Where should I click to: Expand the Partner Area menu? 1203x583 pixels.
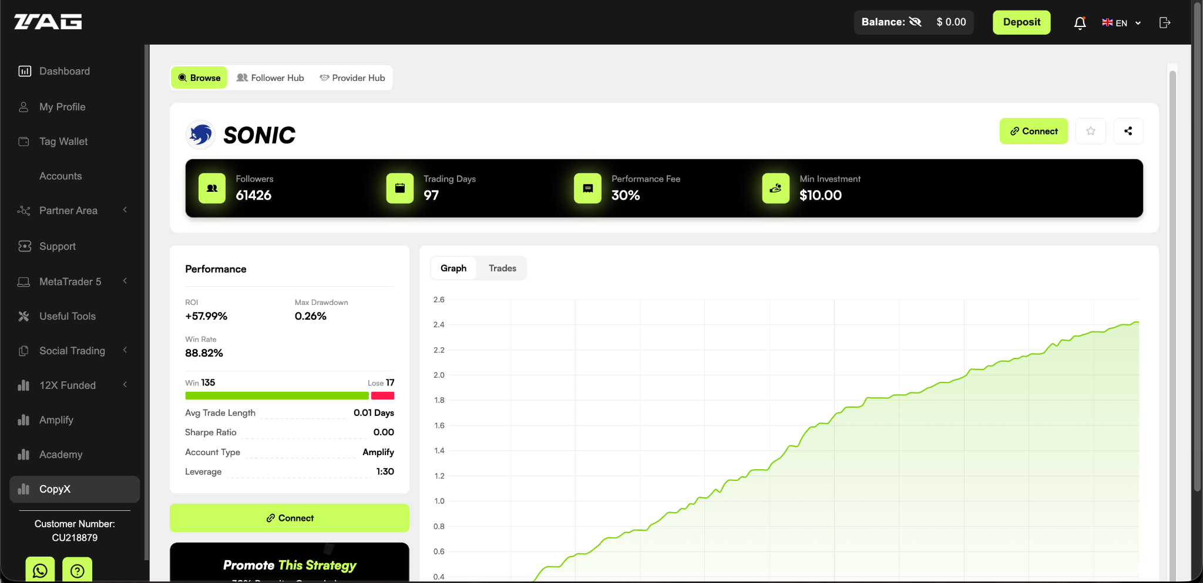(69, 210)
